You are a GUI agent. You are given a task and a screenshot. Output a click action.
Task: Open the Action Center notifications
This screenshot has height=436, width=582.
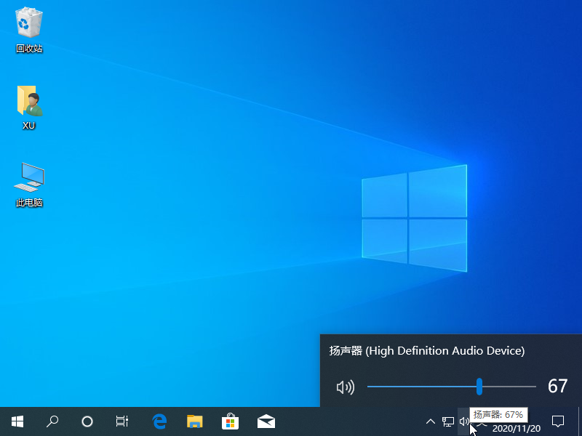click(557, 421)
